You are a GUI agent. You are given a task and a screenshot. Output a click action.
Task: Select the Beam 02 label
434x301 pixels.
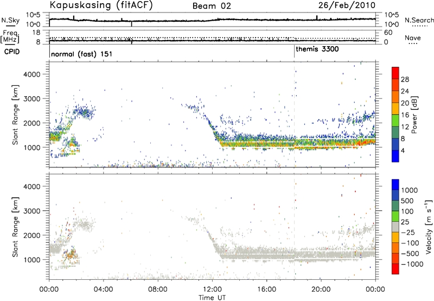click(212, 6)
